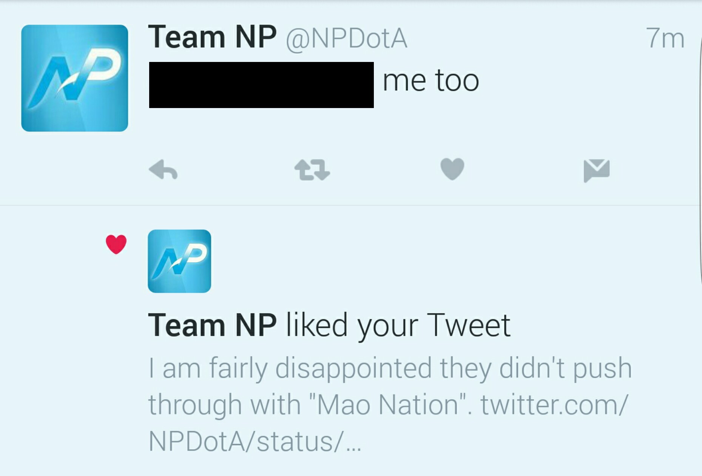Click the scrollbar edge at right

(699, 151)
